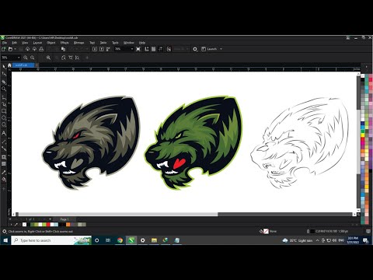Switch to the open document tab
Screen dimensions: 373x280
pyautogui.click(x=23, y=65)
